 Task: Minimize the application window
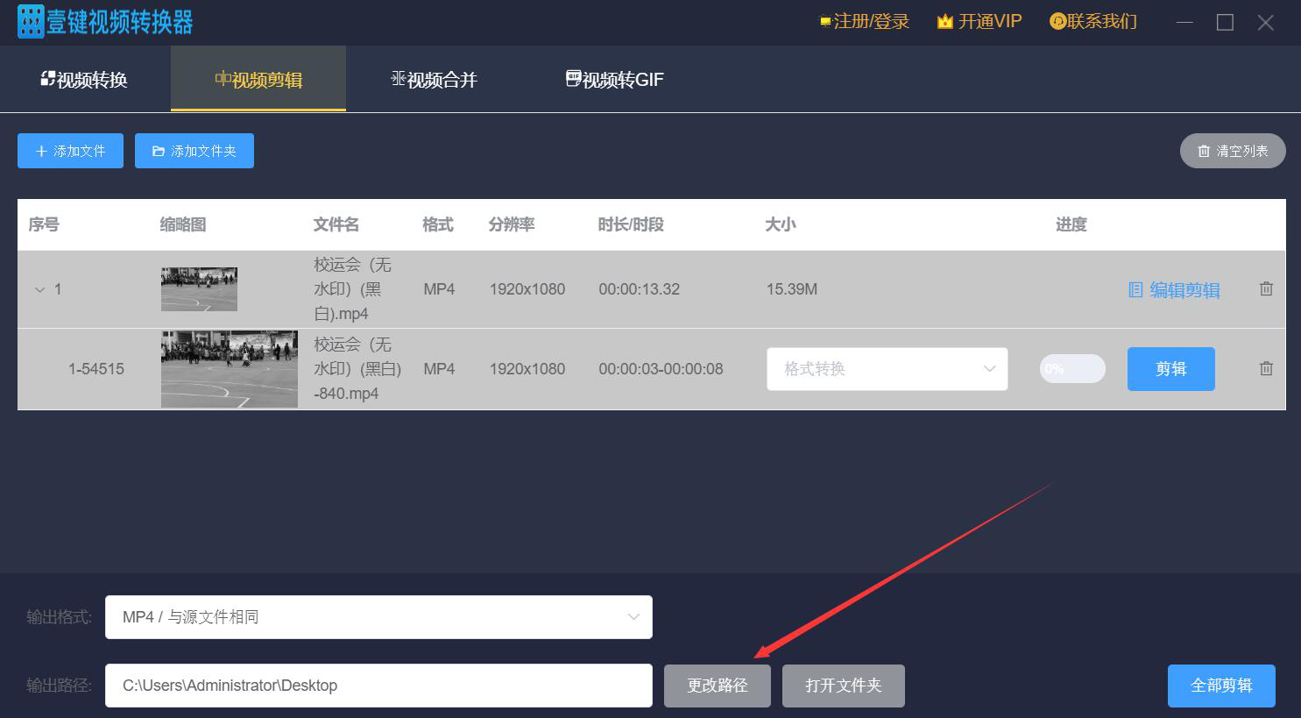(x=1185, y=22)
